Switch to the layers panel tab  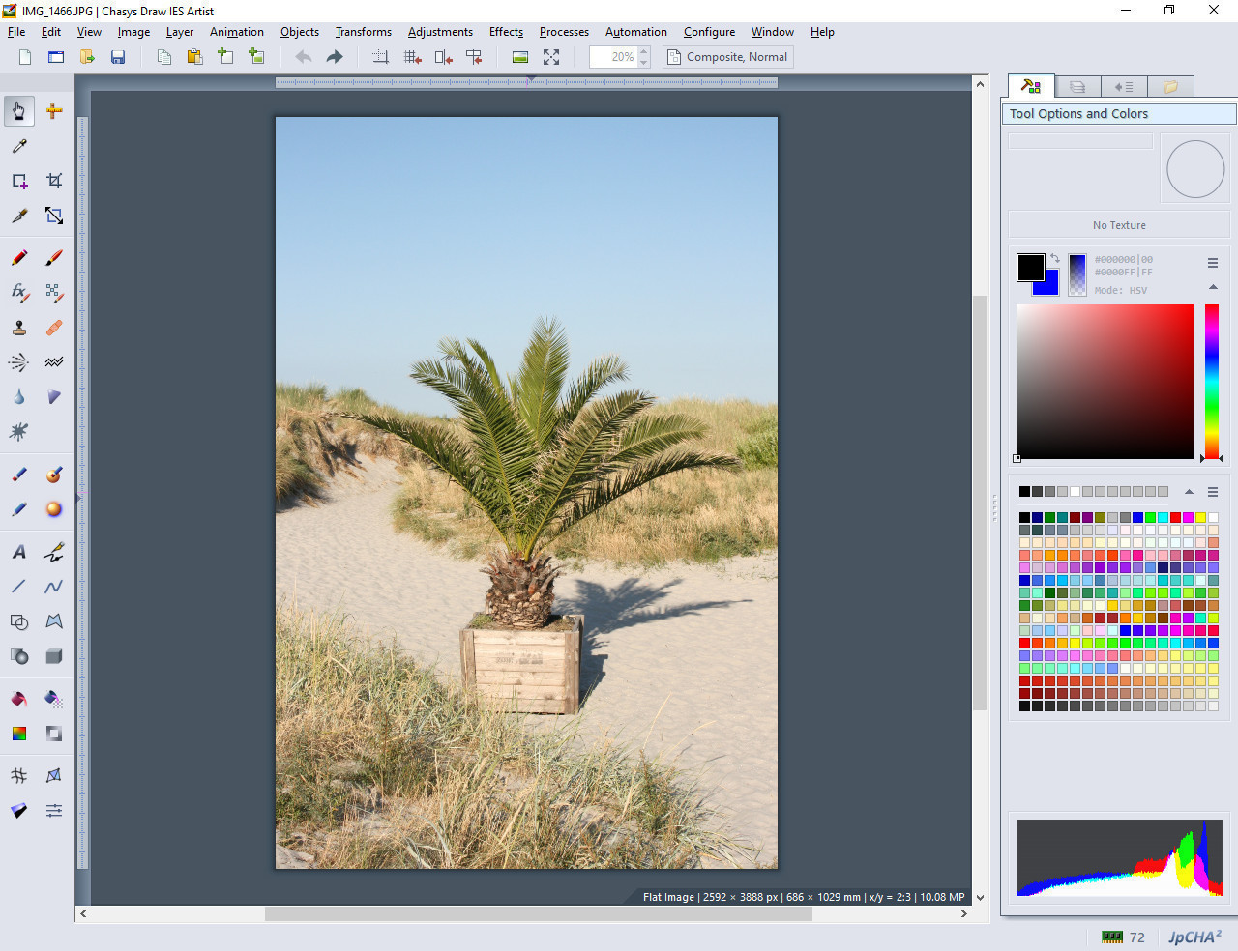click(x=1077, y=87)
